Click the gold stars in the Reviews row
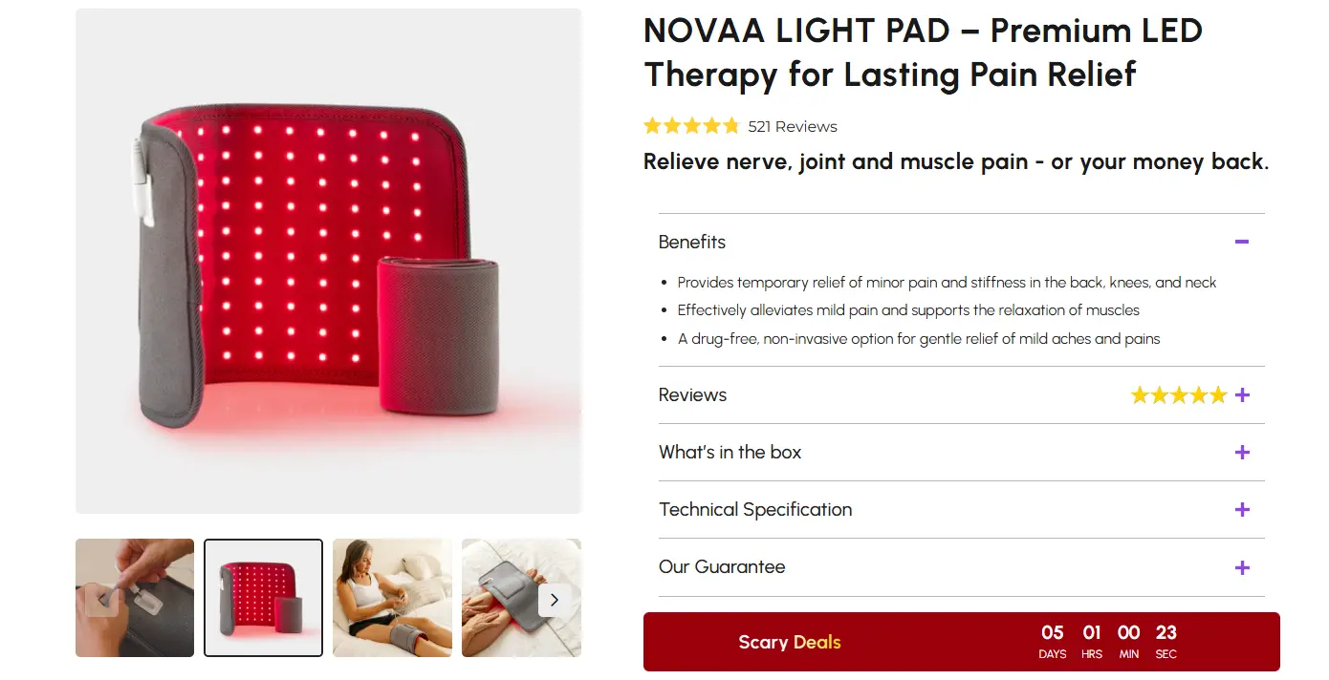Screen dimensions: 1329x680 point(1180,394)
